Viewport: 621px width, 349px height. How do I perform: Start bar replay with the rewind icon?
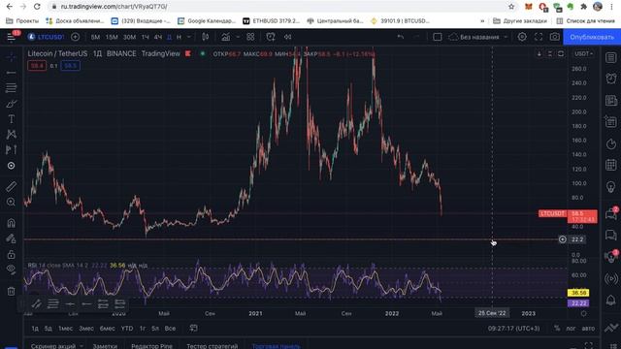click(x=288, y=37)
